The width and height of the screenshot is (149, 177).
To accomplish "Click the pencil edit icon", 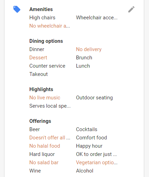I will click(131, 9).
